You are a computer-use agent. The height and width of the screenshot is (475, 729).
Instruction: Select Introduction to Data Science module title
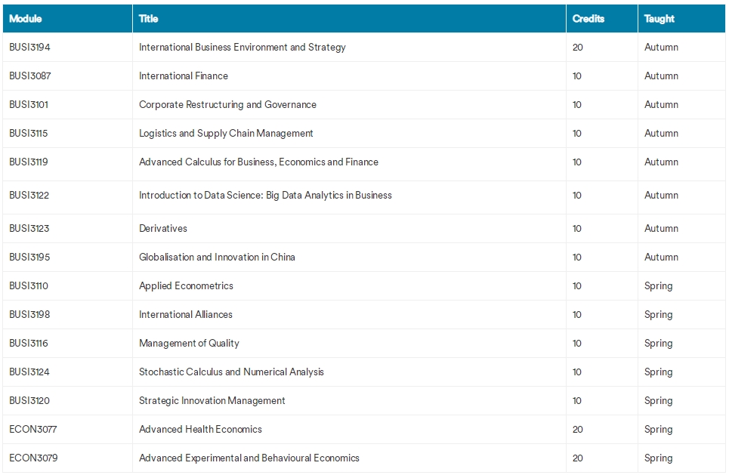(x=265, y=195)
